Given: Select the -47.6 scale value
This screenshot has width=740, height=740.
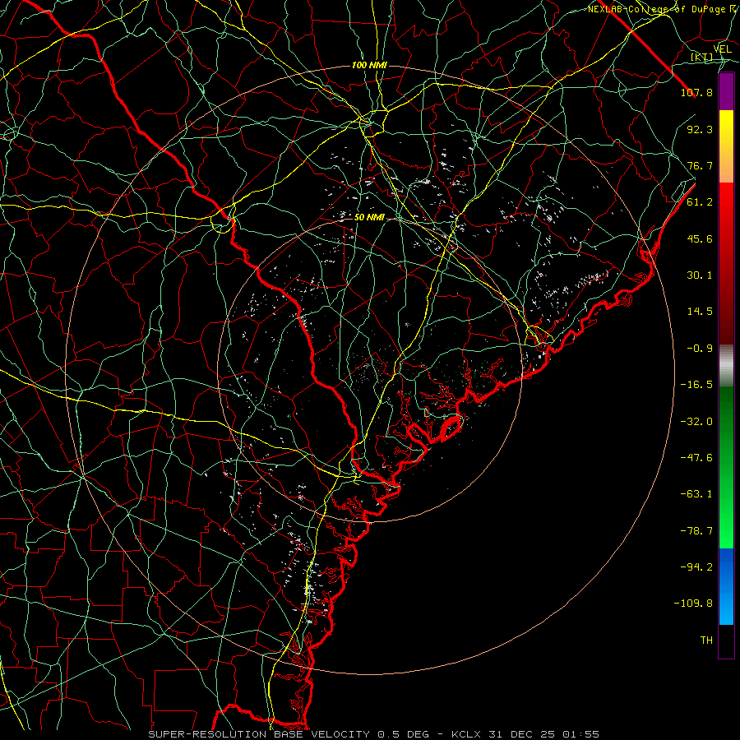Looking at the screenshot, I should pyautogui.click(x=696, y=458).
